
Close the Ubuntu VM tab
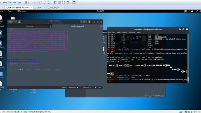coord(44,8)
